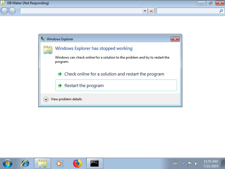Click the Back navigation arrow in DB Maker window
Viewport: 225px width, 169px height.
pos(4,11)
